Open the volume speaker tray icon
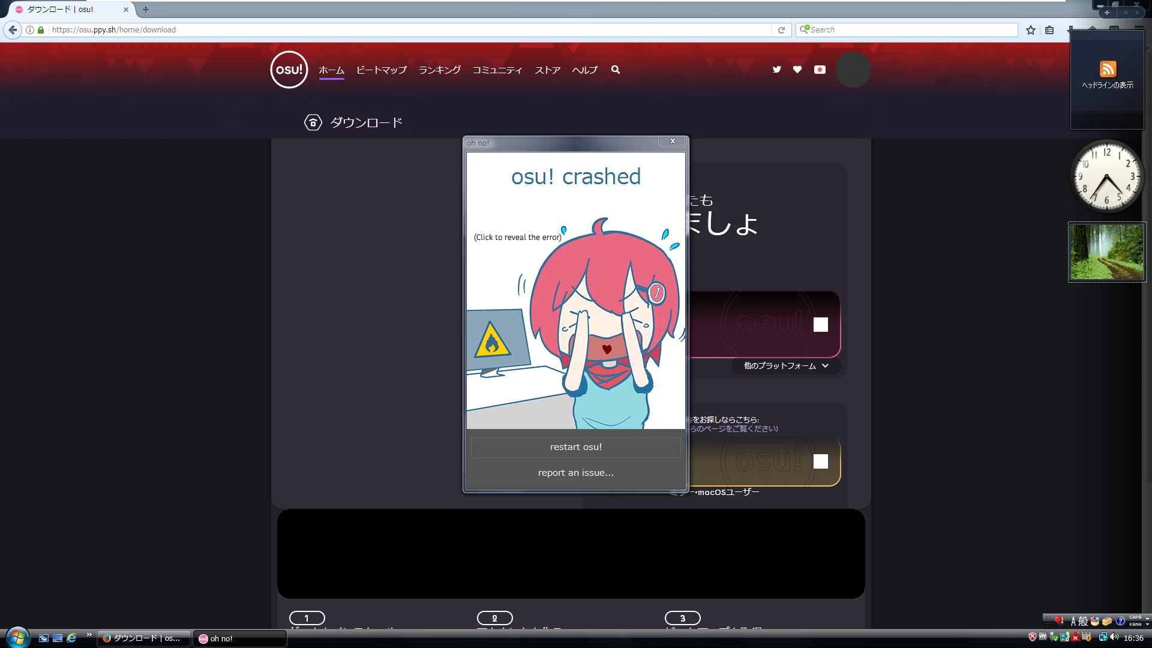This screenshot has width=1152, height=648. point(1114,637)
